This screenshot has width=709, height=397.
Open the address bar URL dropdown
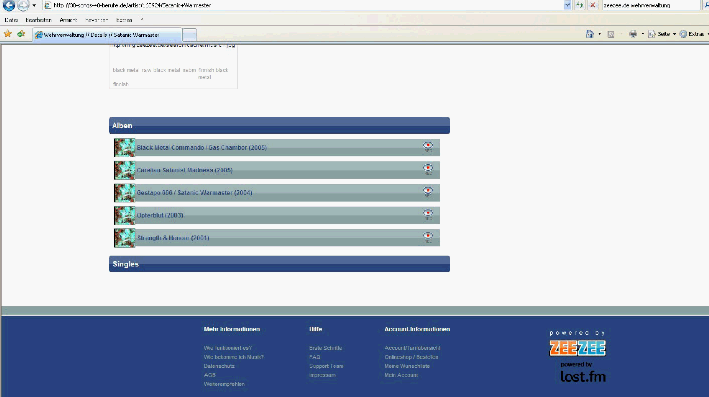click(x=567, y=5)
